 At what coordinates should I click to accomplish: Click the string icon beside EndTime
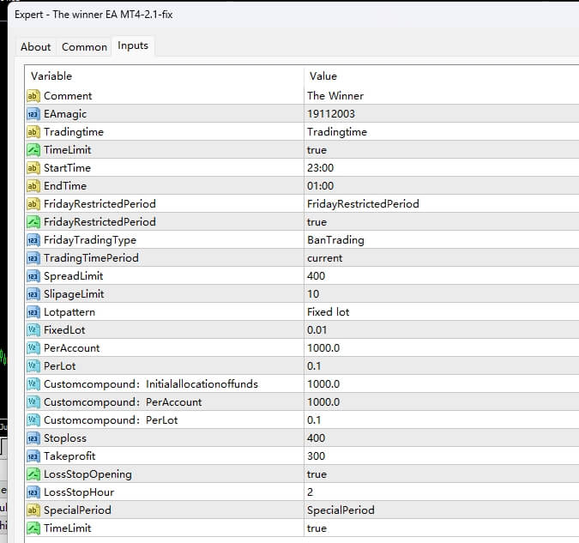click(x=33, y=186)
